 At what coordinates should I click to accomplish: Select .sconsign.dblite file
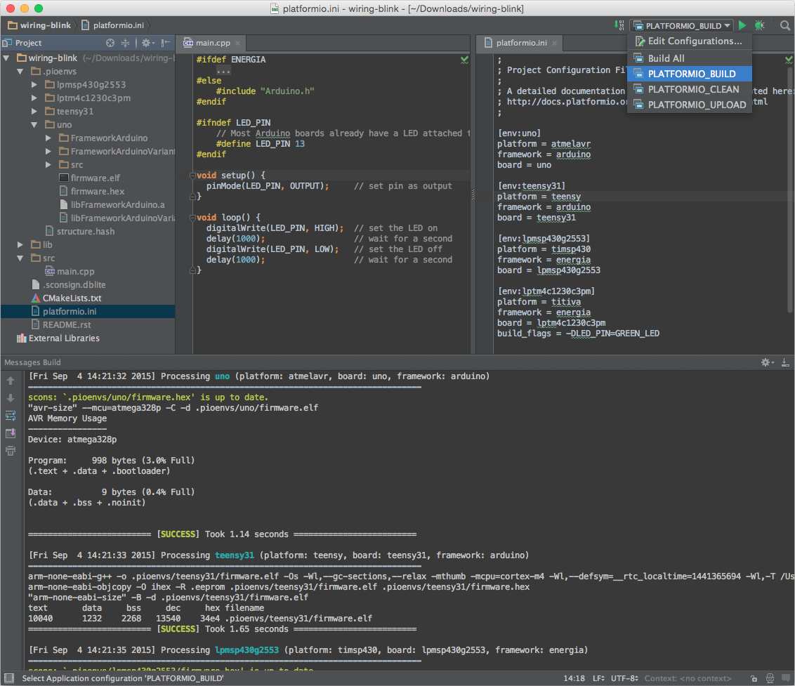point(74,285)
